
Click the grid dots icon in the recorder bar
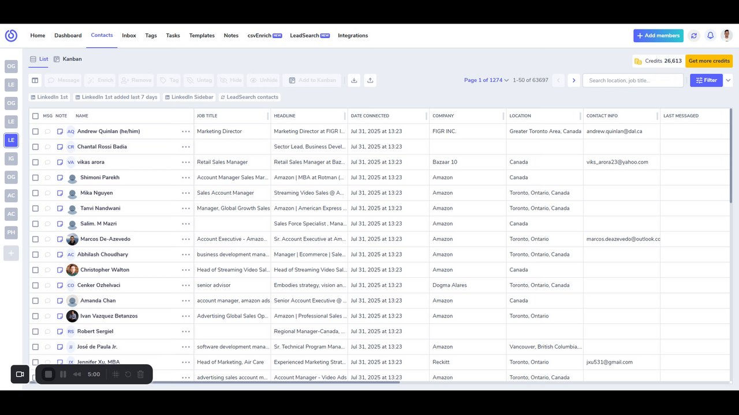point(115,374)
